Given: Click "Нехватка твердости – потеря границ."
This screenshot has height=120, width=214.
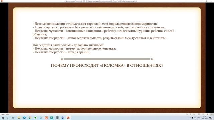Looking at the screenshot, I should [x=62, y=52].
